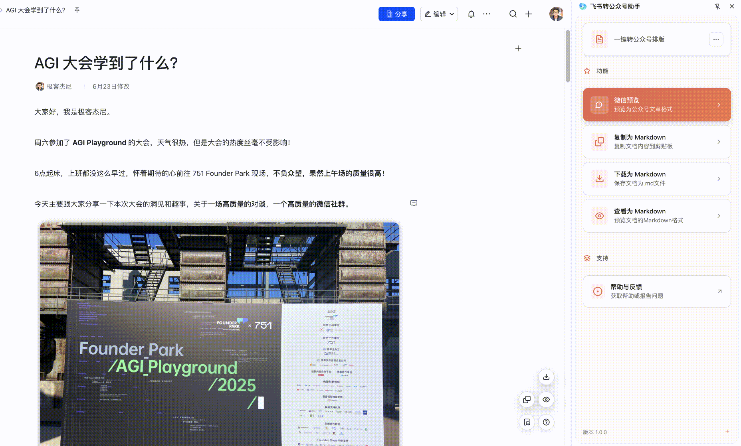This screenshot has height=446, width=741.
Task: Click the floating document icon button
Action: click(x=527, y=422)
